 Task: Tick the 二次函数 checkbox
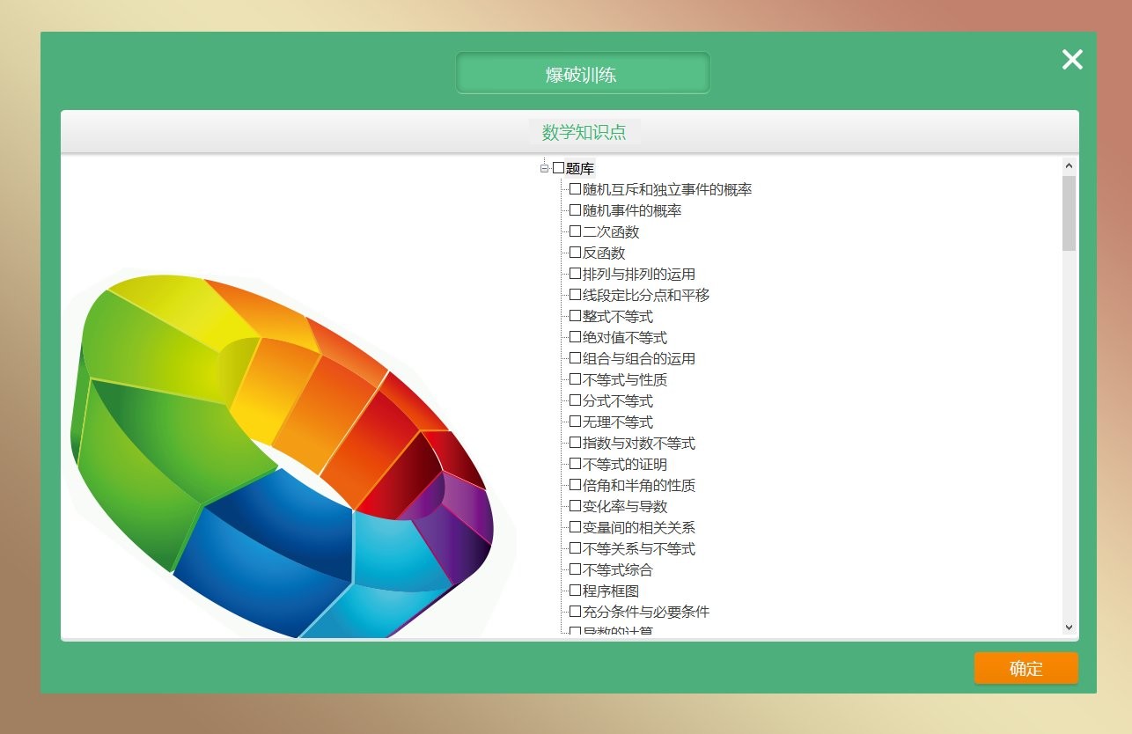click(x=575, y=231)
